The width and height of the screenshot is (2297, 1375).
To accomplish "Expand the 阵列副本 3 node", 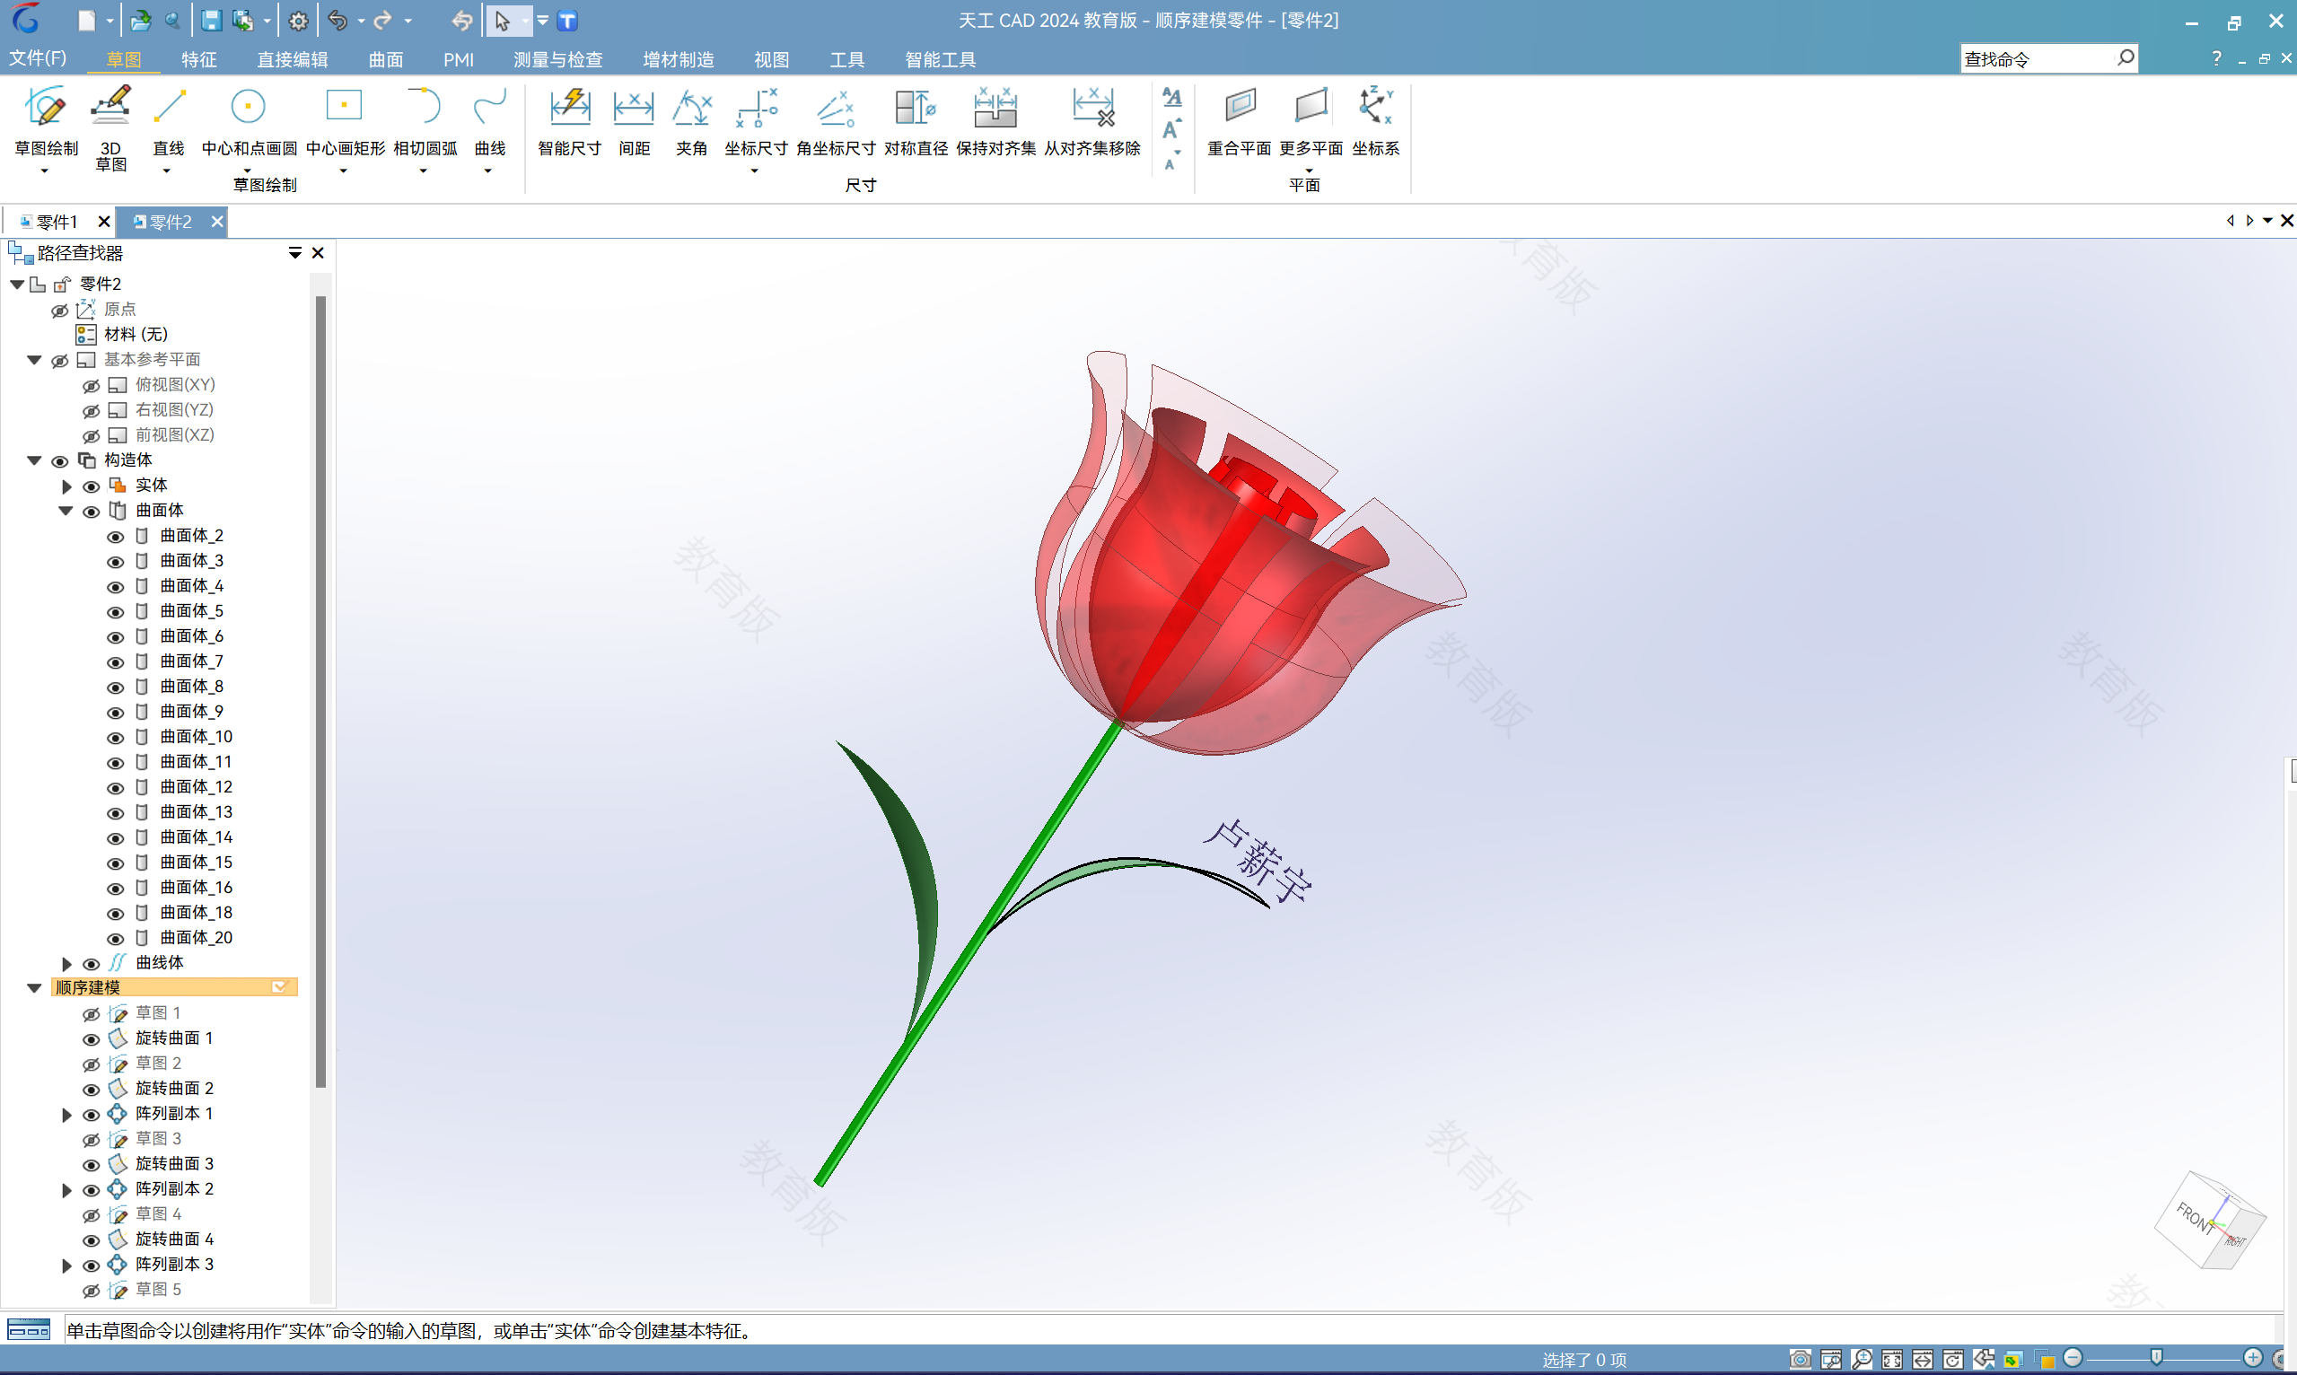I will point(66,1266).
